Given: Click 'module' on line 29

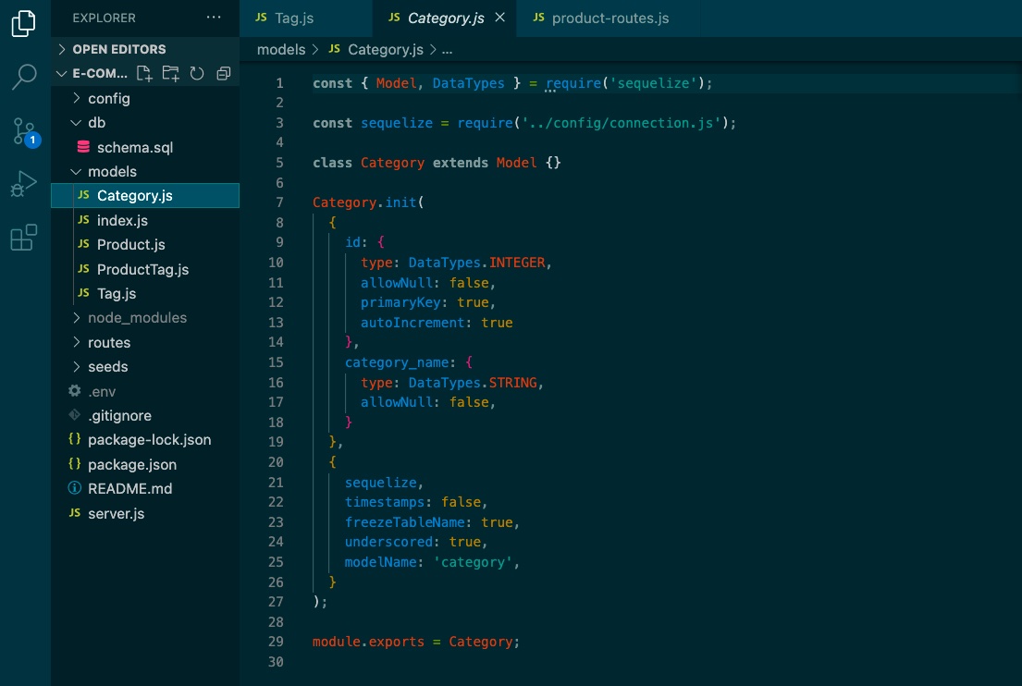Looking at the screenshot, I should coord(337,642).
